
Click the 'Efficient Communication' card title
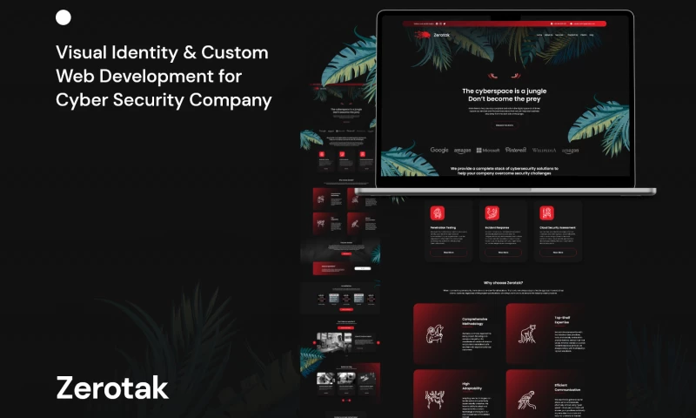pos(567,388)
